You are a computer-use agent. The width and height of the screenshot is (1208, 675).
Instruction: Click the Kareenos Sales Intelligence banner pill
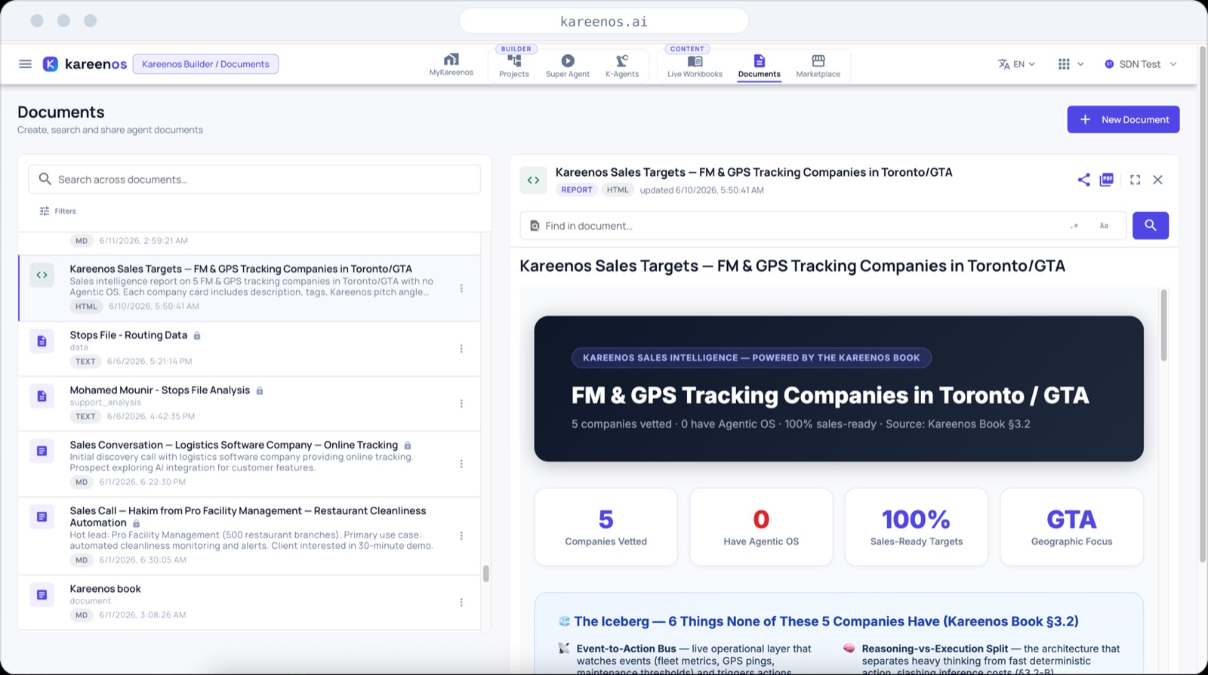pyautogui.click(x=751, y=358)
